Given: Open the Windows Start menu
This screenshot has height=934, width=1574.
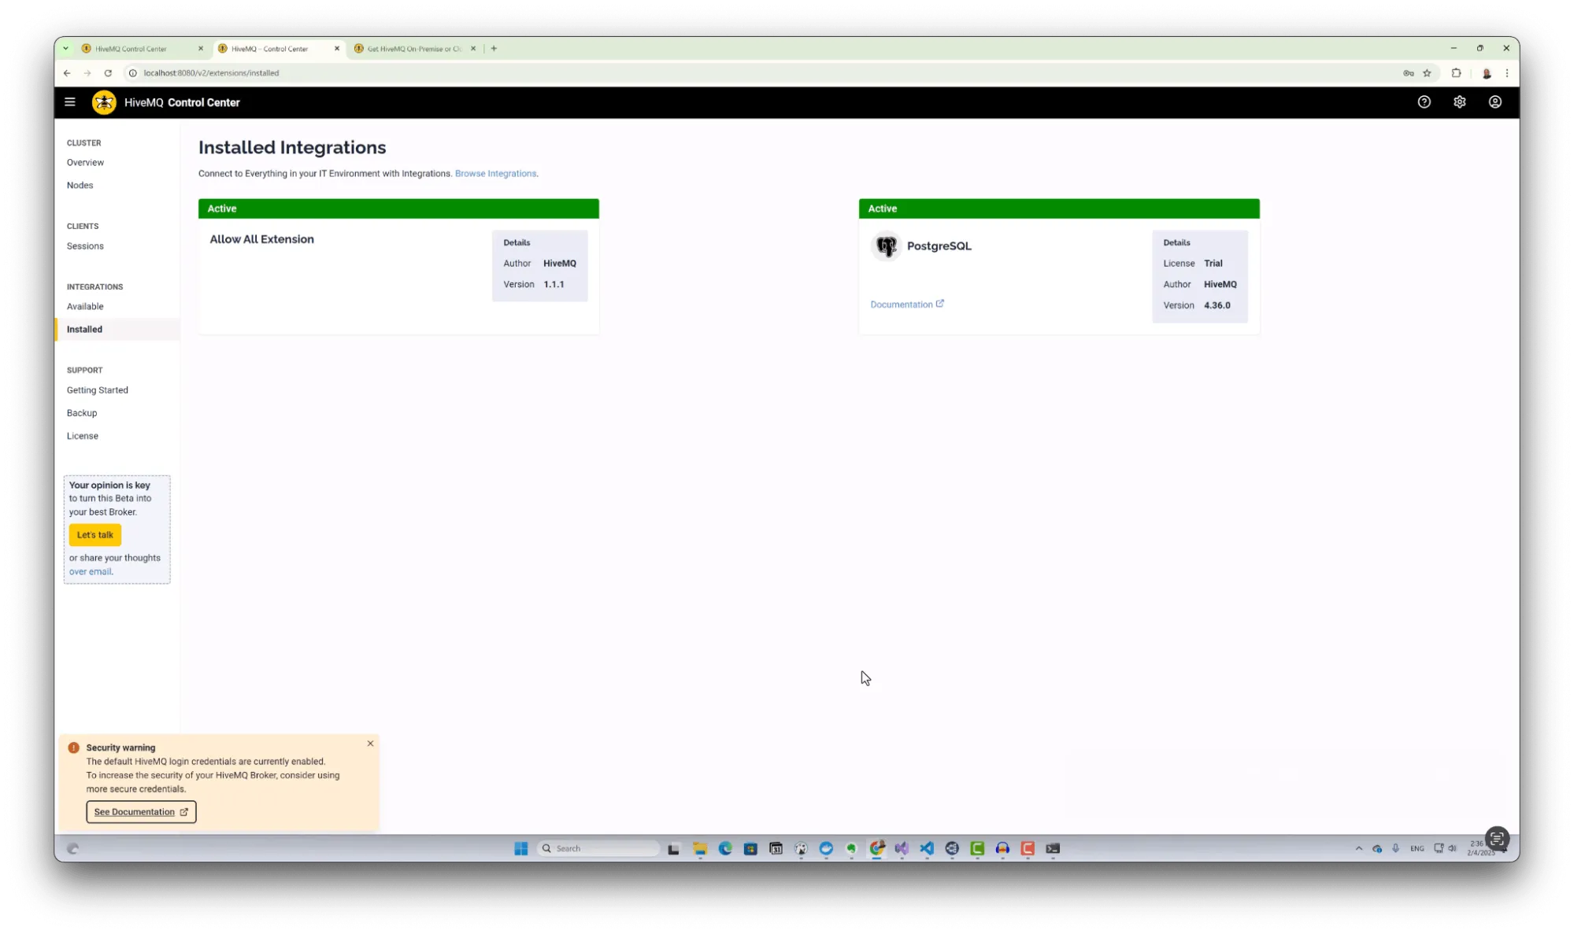Looking at the screenshot, I should (520, 848).
